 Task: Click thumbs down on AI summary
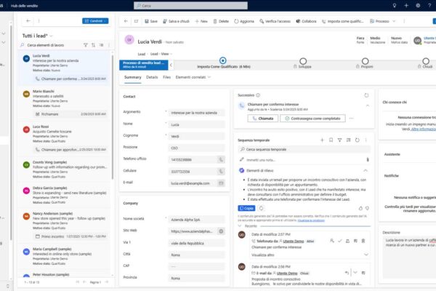point(367,208)
